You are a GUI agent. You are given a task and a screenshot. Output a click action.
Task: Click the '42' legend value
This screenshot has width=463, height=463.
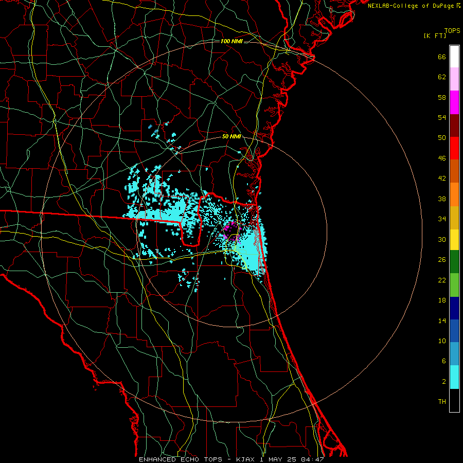pyautogui.click(x=442, y=179)
